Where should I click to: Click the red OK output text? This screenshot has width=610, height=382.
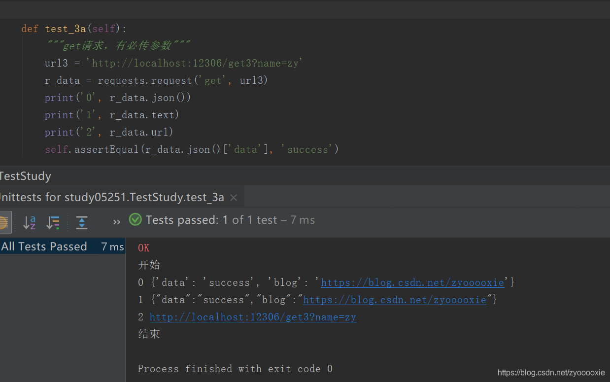pyautogui.click(x=143, y=248)
